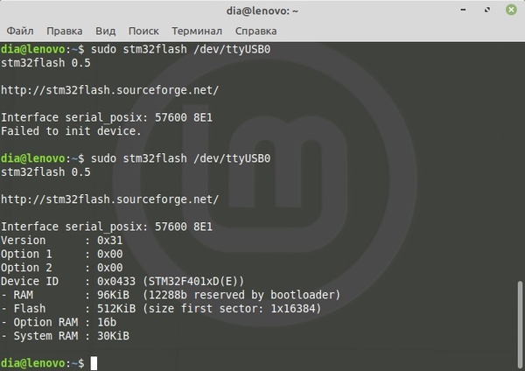Click the first stm32flash.sourceforge.net URL
Screen dimensions: 525x371
pos(109,89)
